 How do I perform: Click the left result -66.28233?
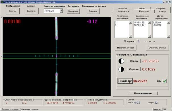tap(150, 61)
